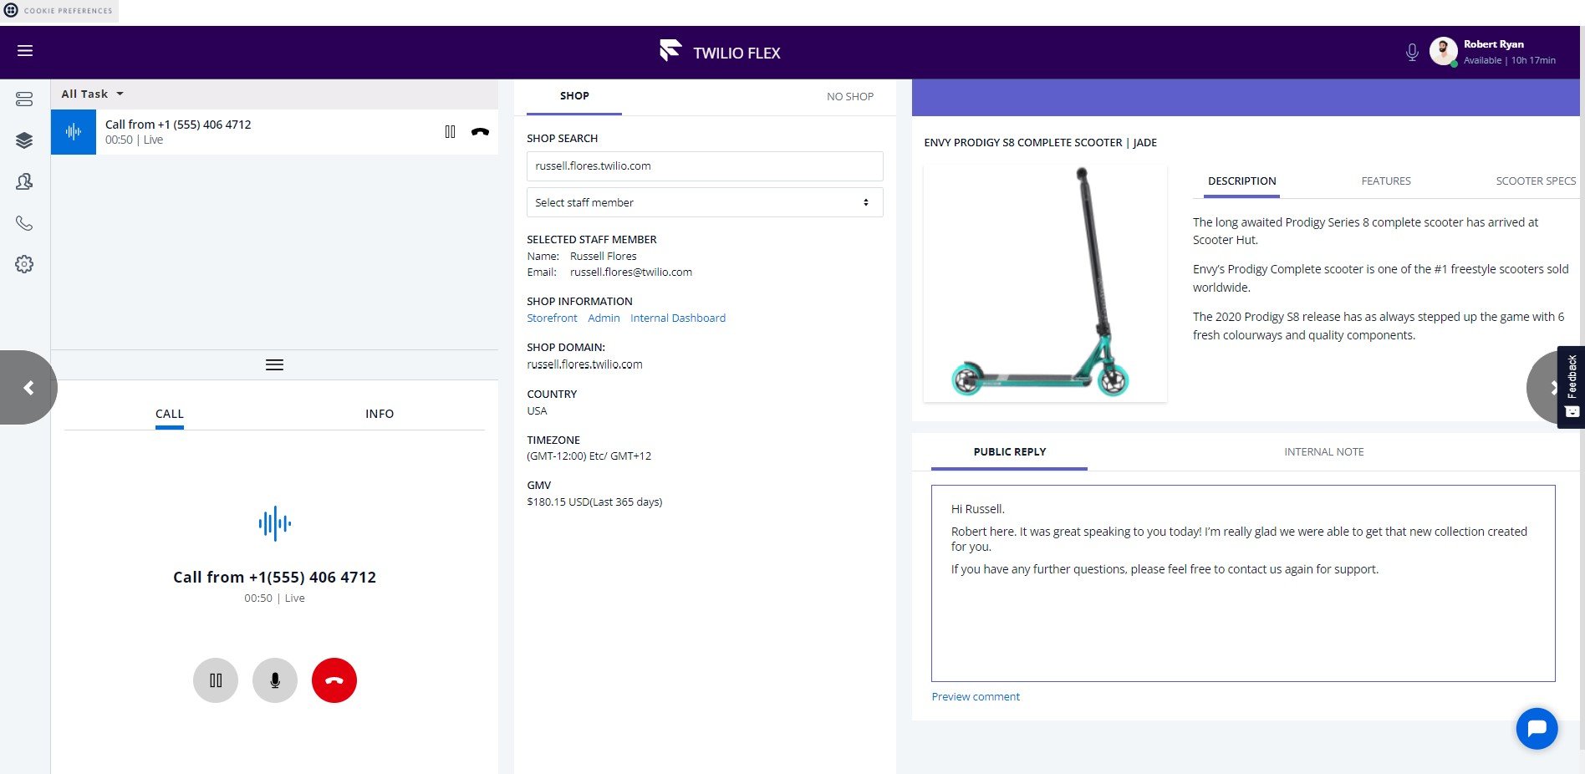The image size is (1585, 774).
Task: Click the header microphone icon
Action: click(1412, 52)
